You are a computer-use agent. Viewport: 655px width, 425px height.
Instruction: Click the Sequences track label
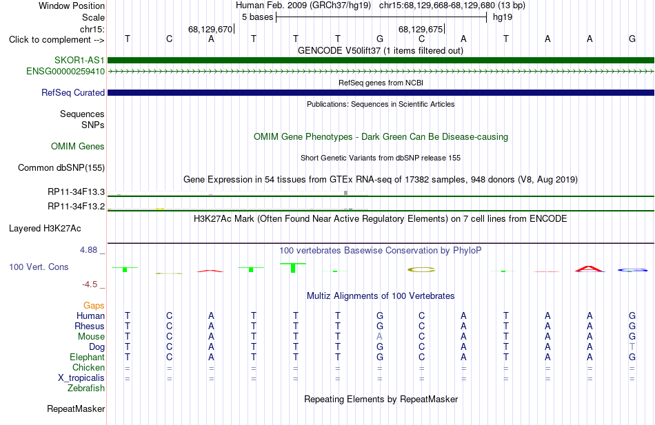click(x=82, y=114)
